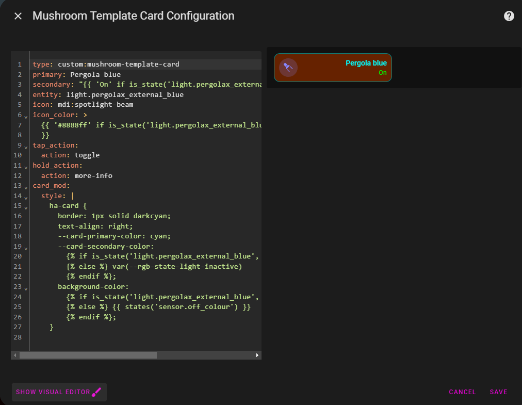The image size is (522, 405).
Task: Close the card configuration dialog
Action: click(18, 16)
